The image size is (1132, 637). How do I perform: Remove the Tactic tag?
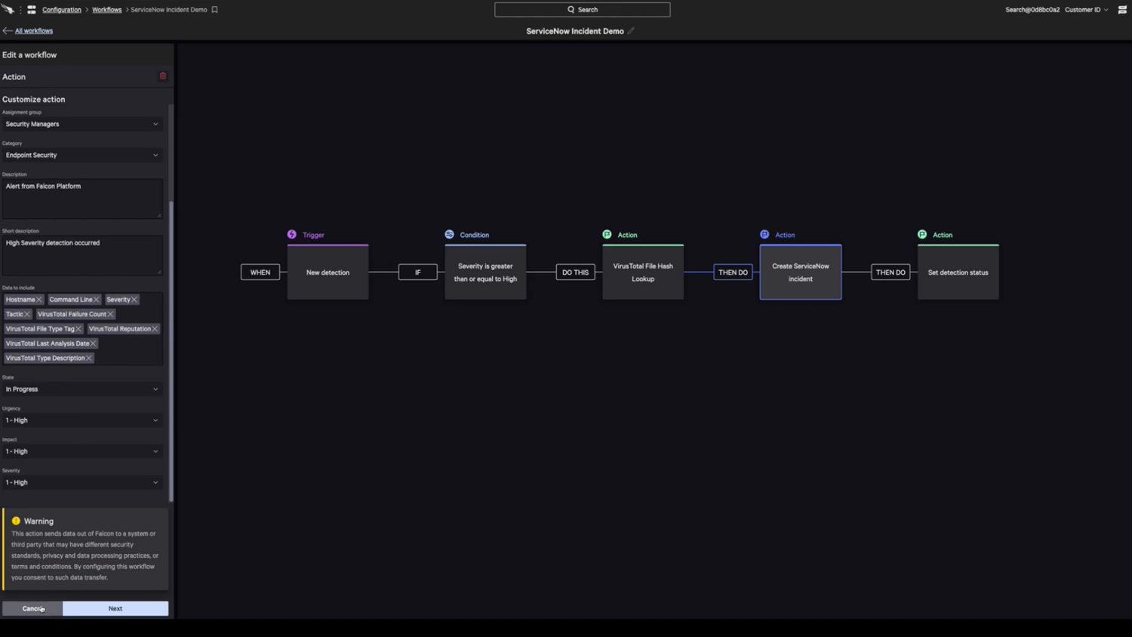tap(27, 314)
